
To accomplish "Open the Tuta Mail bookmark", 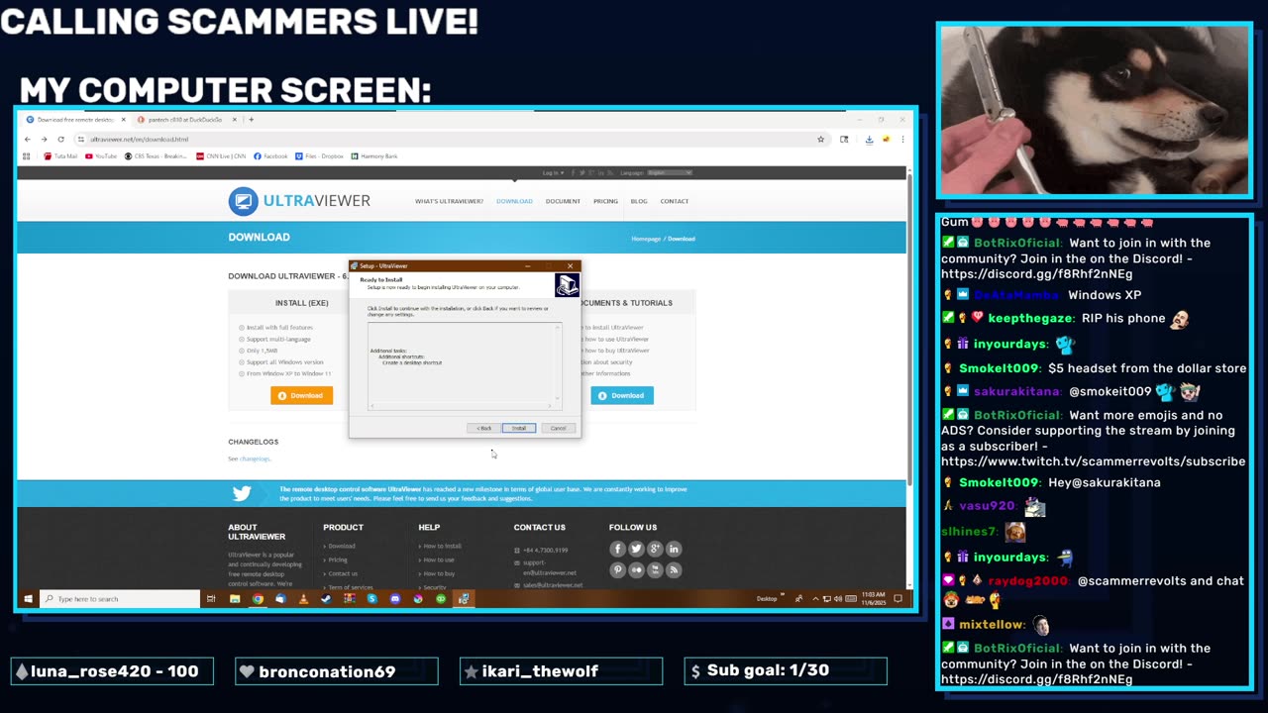I will point(60,155).
